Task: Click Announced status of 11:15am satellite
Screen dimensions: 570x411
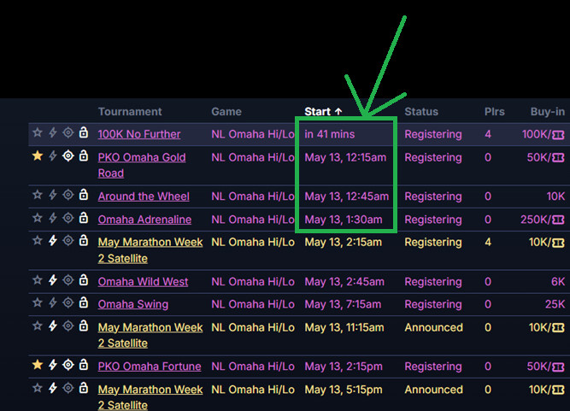Action: coord(433,327)
